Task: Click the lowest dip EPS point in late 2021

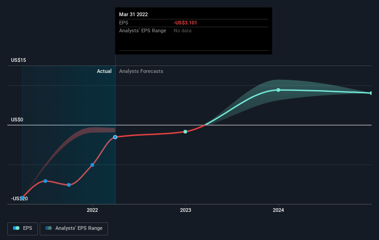Action: [69, 185]
